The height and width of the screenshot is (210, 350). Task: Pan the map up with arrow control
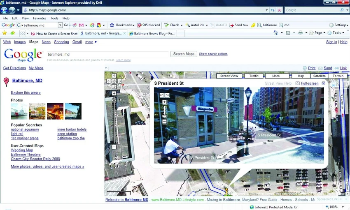(x=114, y=76)
